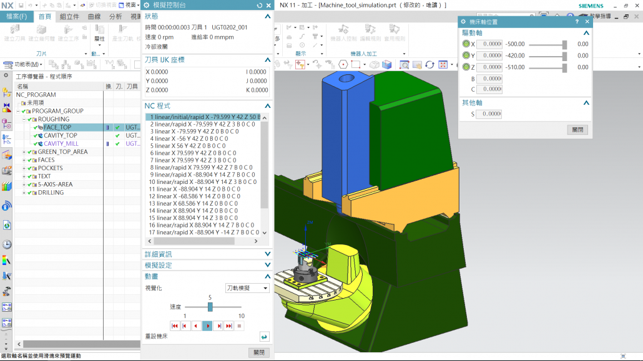Screen dimensions: 643x361
Task: Switch to the 組立件 ribbon tab
Action: [69, 17]
